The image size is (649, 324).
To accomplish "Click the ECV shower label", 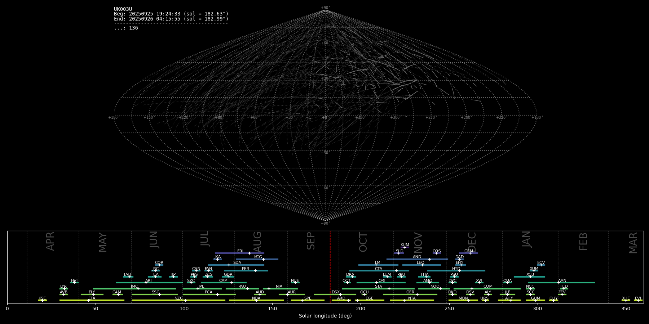I will [x=541, y=263].
